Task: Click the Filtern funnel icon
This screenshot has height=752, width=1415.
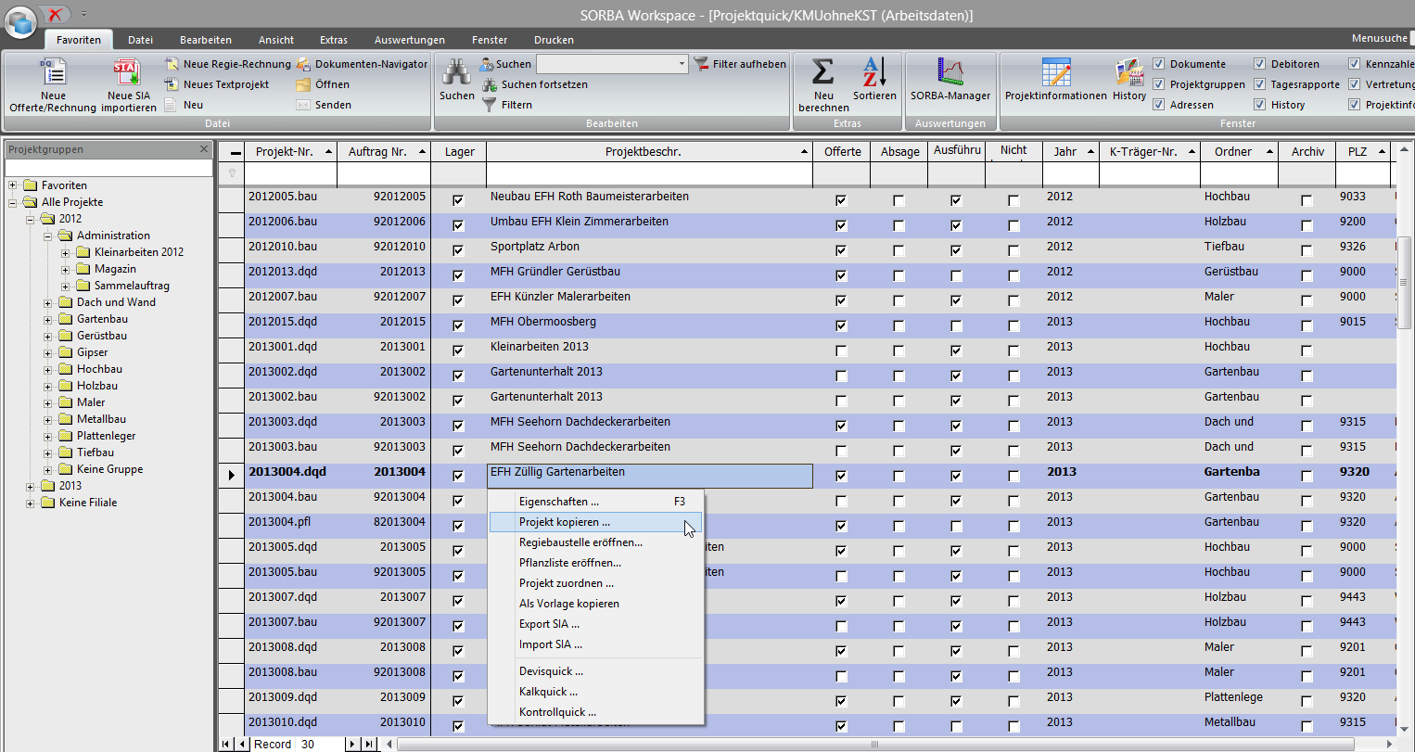Action: point(489,105)
